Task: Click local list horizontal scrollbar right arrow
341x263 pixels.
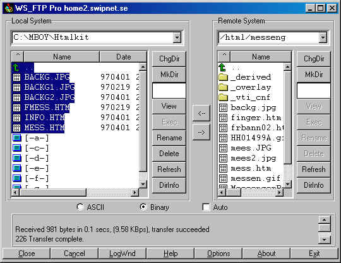Action: tap(135, 192)
